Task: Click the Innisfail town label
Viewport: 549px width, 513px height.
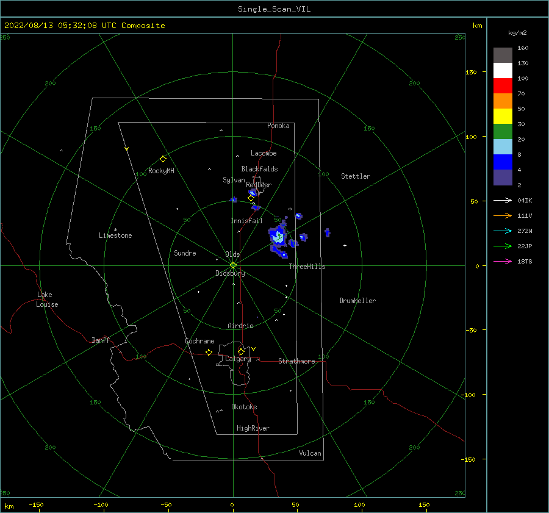Action: click(246, 221)
